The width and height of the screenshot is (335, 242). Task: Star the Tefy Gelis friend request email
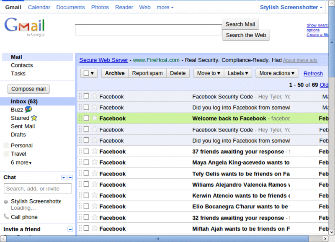click(95, 173)
